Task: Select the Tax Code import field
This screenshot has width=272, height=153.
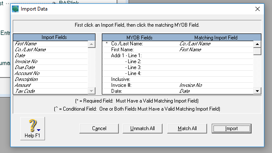Action: click(50, 91)
